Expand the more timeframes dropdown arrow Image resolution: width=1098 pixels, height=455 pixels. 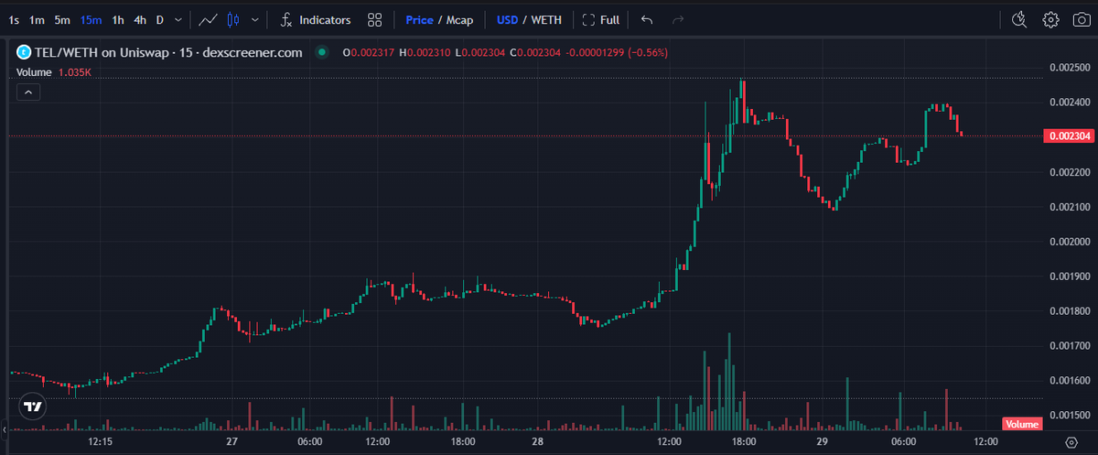[x=177, y=19]
